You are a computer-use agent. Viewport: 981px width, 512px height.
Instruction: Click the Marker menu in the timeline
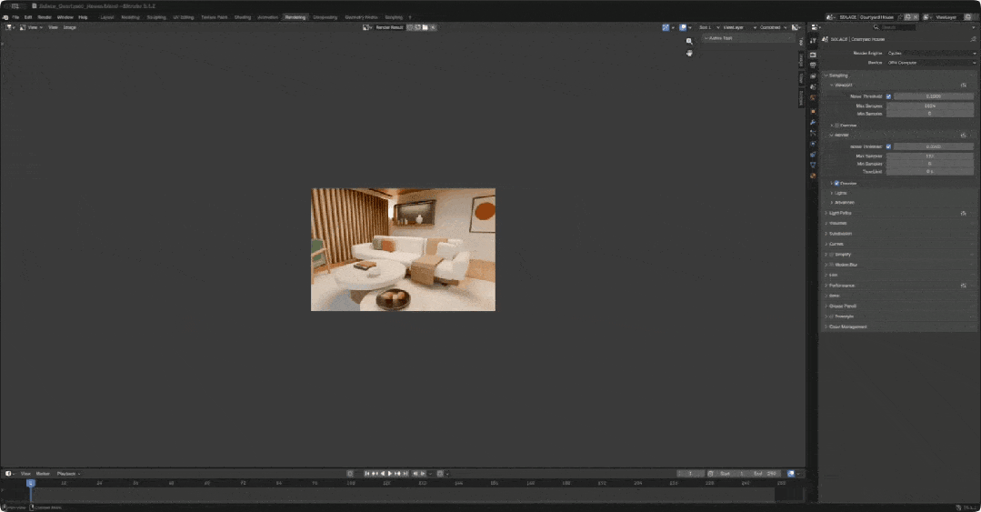[43, 474]
